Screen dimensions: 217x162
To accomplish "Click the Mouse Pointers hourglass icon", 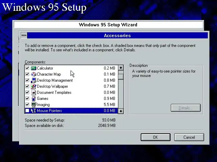I will tap(34, 111).
